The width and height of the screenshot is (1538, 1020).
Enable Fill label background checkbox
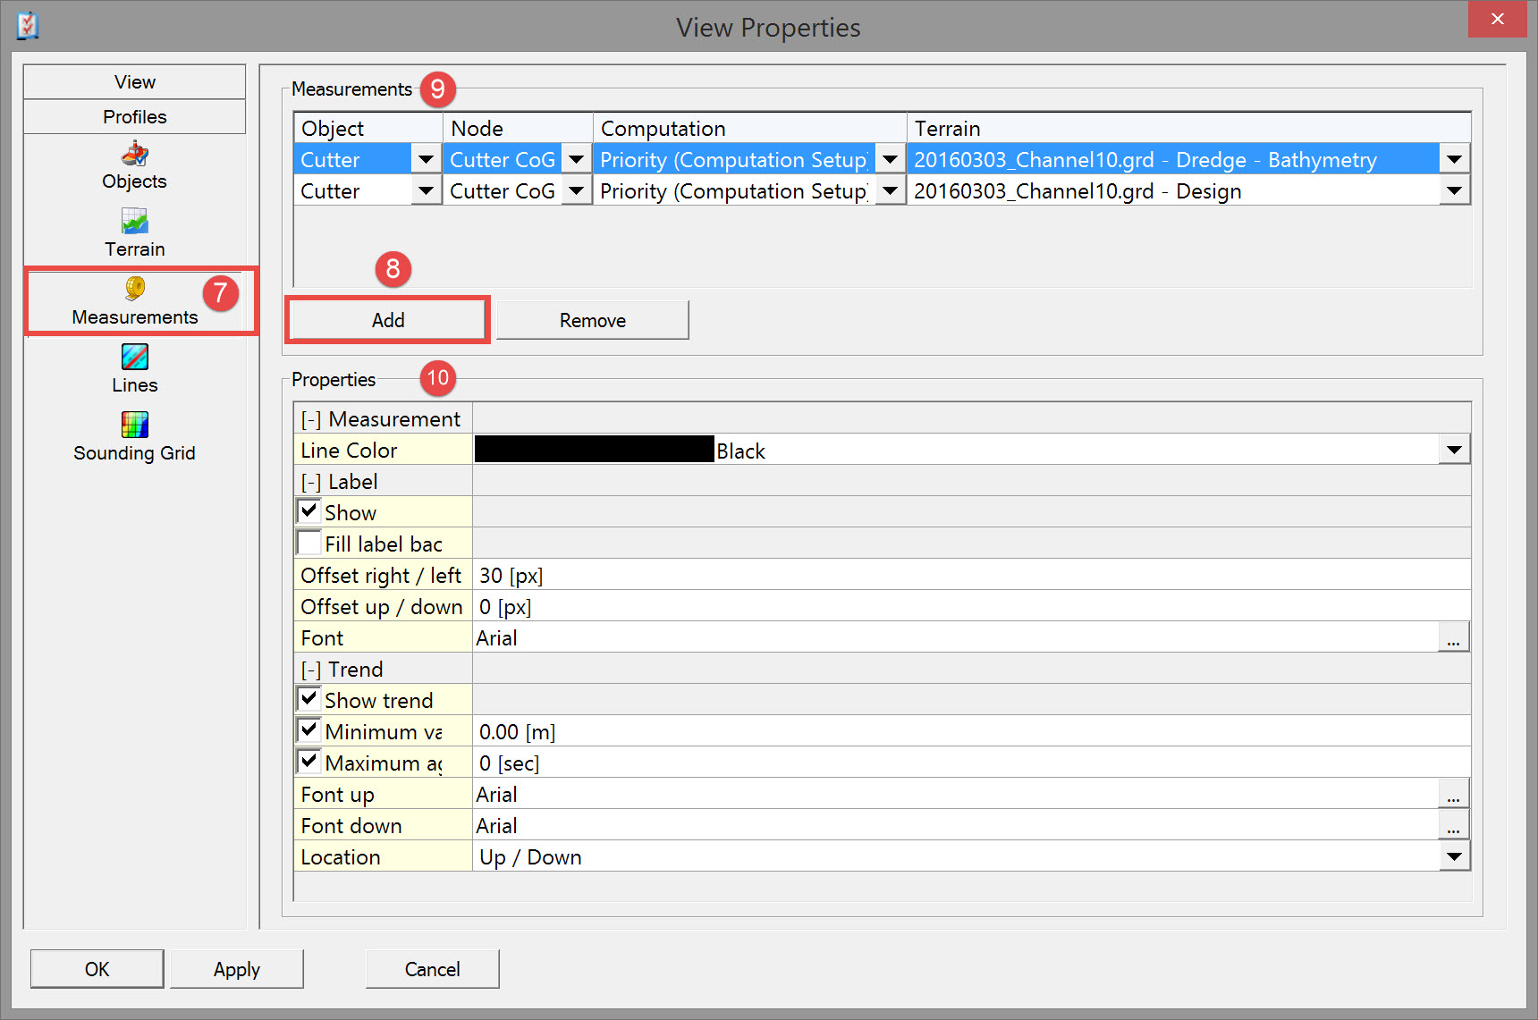(309, 543)
